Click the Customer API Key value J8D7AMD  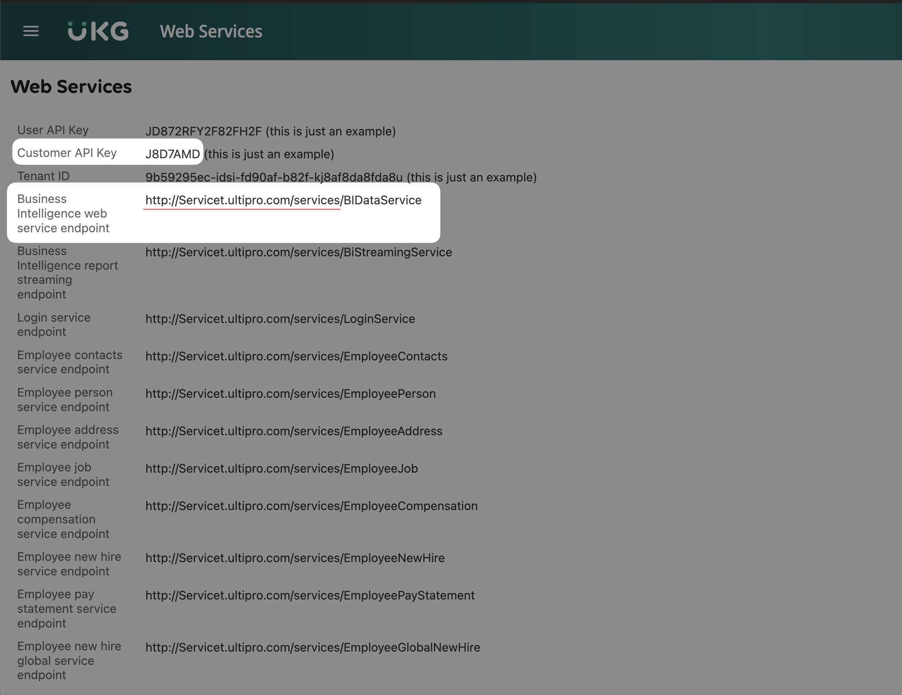point(173,154)
